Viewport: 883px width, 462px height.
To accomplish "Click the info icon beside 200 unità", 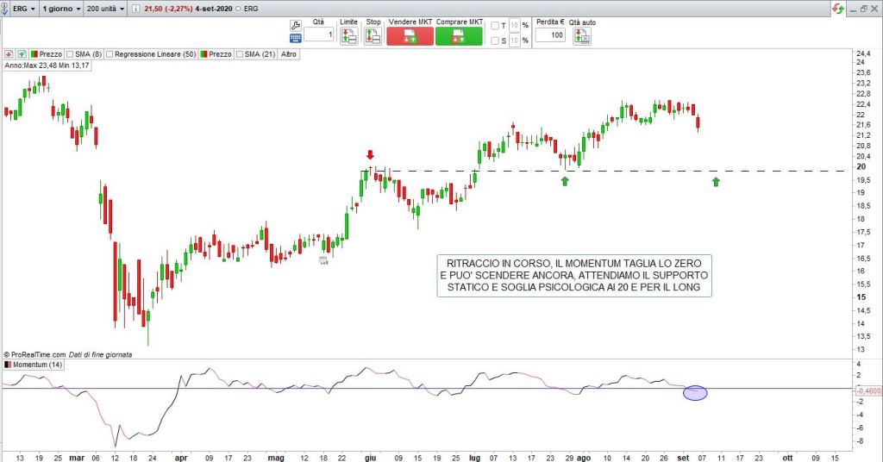I will 134,7.
